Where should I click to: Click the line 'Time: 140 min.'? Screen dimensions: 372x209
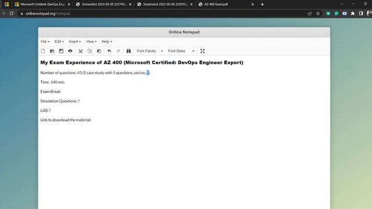(x=53, y=82)
